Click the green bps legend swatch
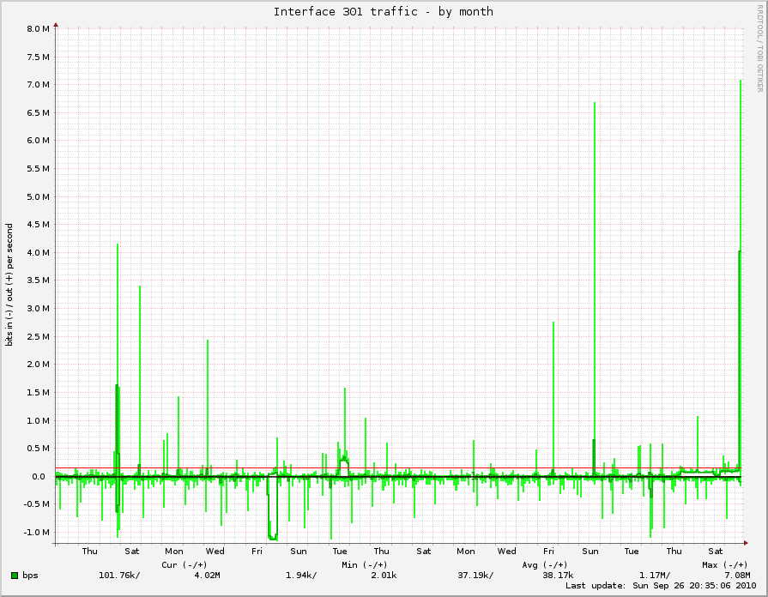The image size is (768, 597). point(15,576)
